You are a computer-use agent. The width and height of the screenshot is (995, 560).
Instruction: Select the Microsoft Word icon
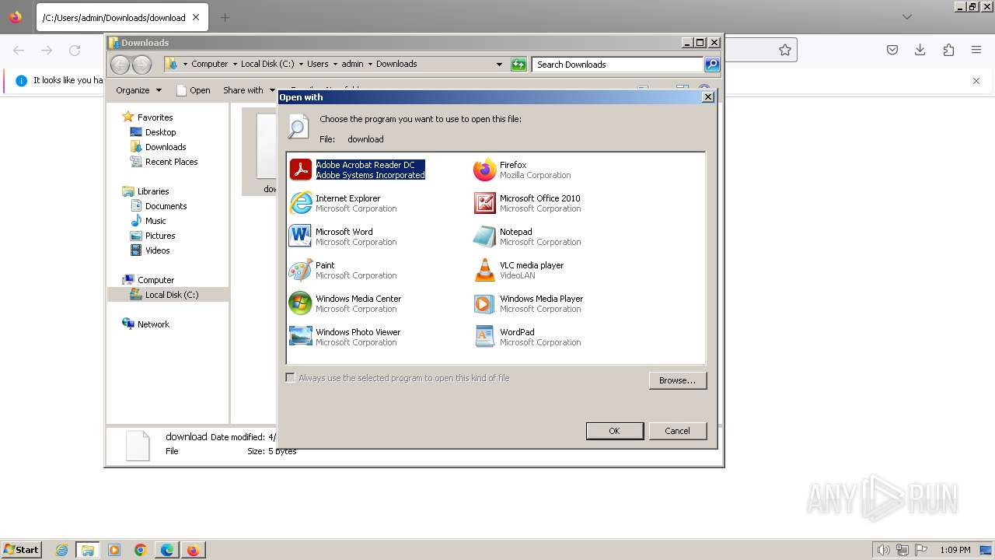click(300, 236)
